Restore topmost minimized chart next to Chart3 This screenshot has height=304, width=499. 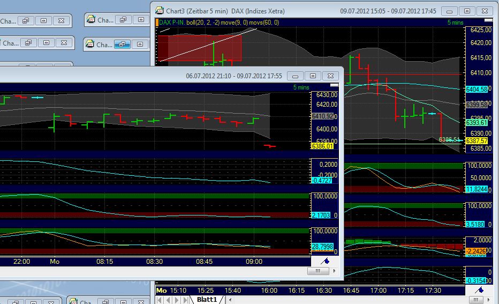(123, 20)
